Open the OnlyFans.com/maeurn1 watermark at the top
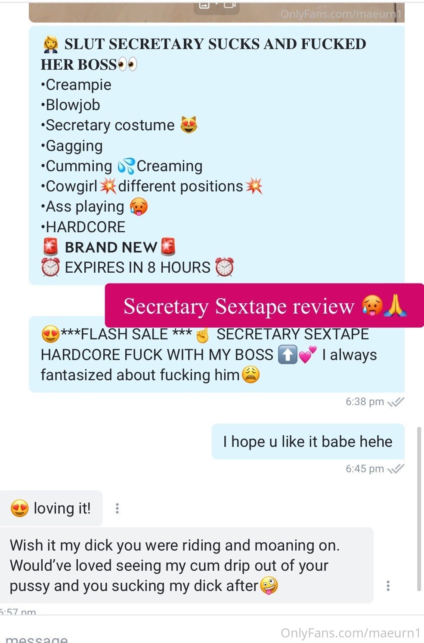 [x=341, y=14]
